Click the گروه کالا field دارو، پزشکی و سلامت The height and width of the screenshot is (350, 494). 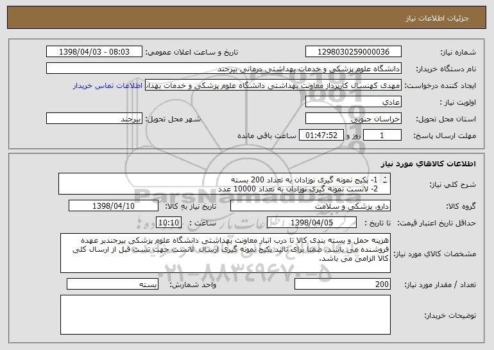click(x=311, y=206)
